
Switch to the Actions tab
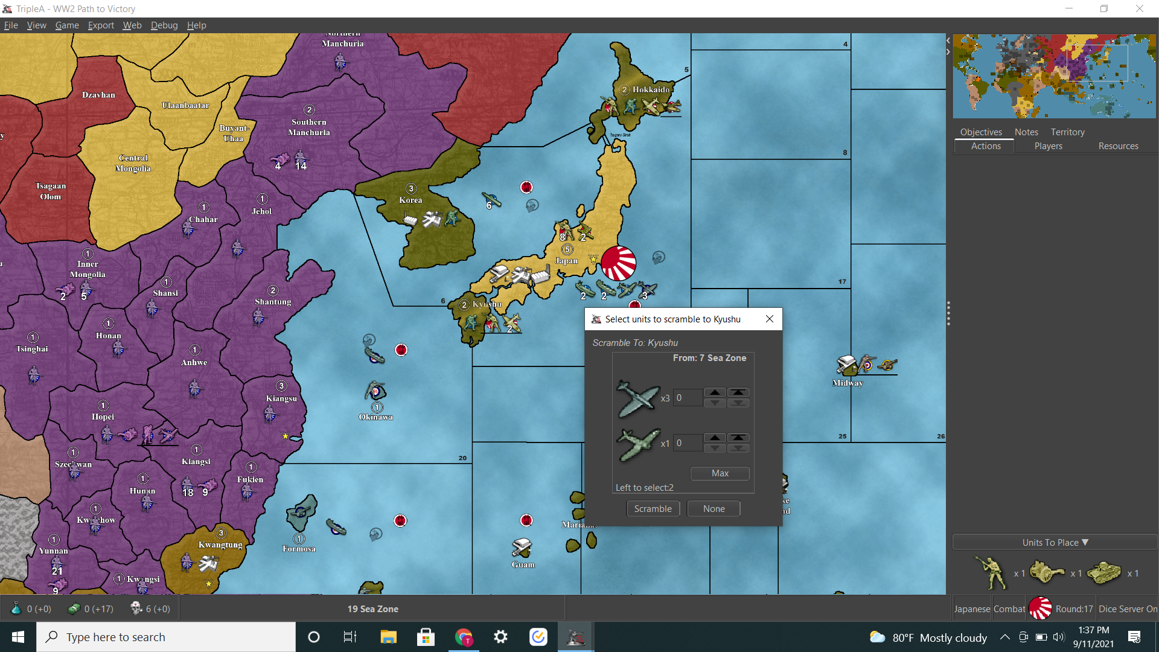(x=986, y=146)
